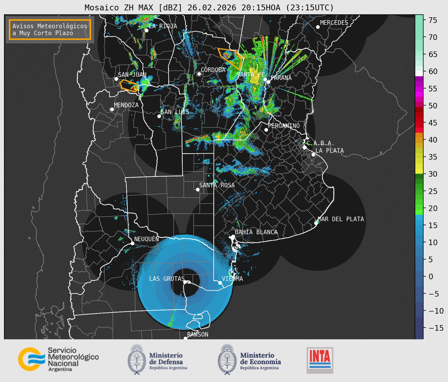Click the MAR DEL PLATA city label
The image size is (448, 382).
[x=341, y=219]
